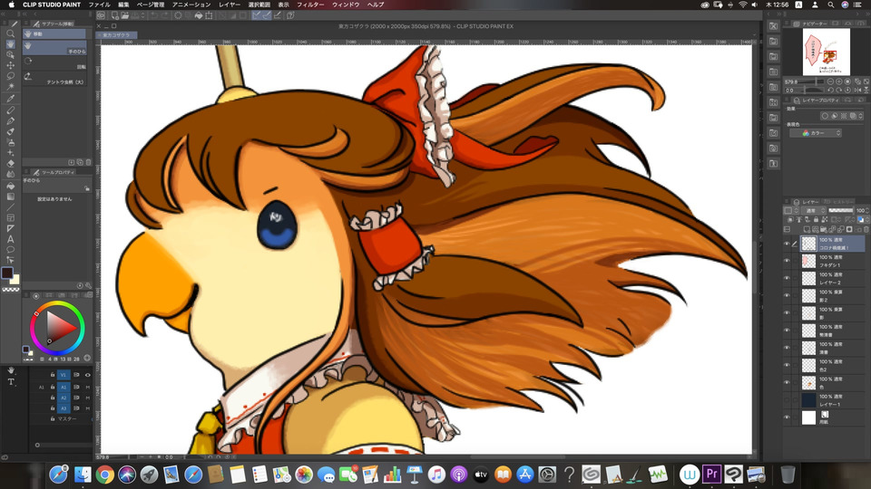Click the main drawing color swatch
Screen dimensions: 871x489
pos(7,273)
